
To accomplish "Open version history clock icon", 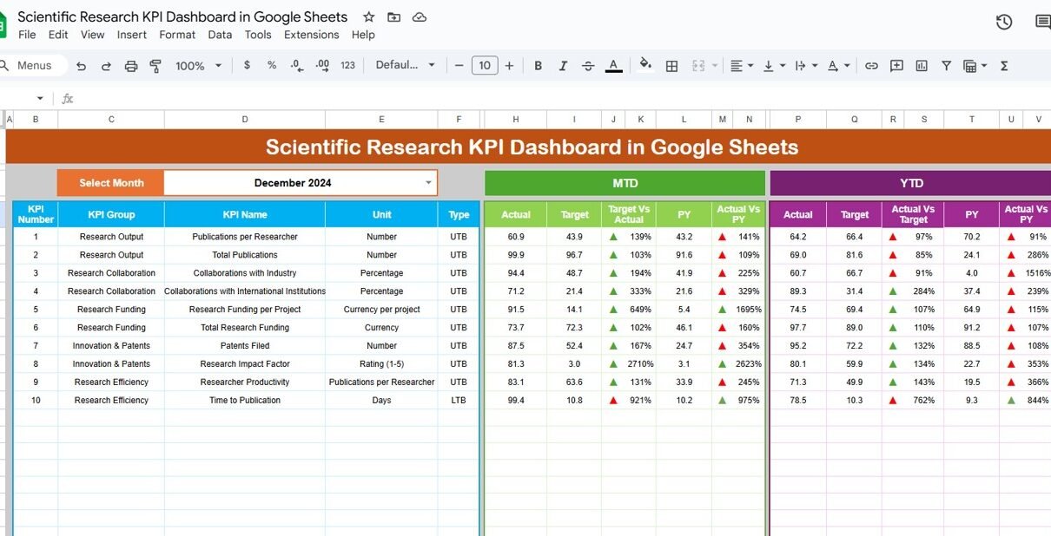I will (x=1004, y=22).
